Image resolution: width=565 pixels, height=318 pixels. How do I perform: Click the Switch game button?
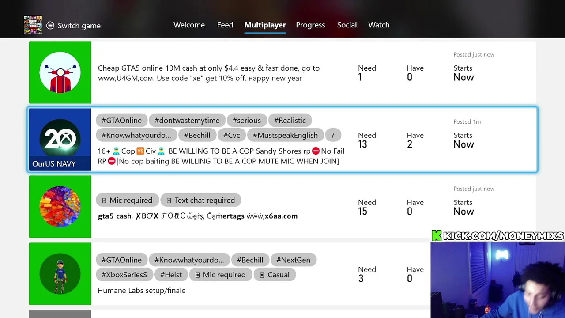pos(74,26)
